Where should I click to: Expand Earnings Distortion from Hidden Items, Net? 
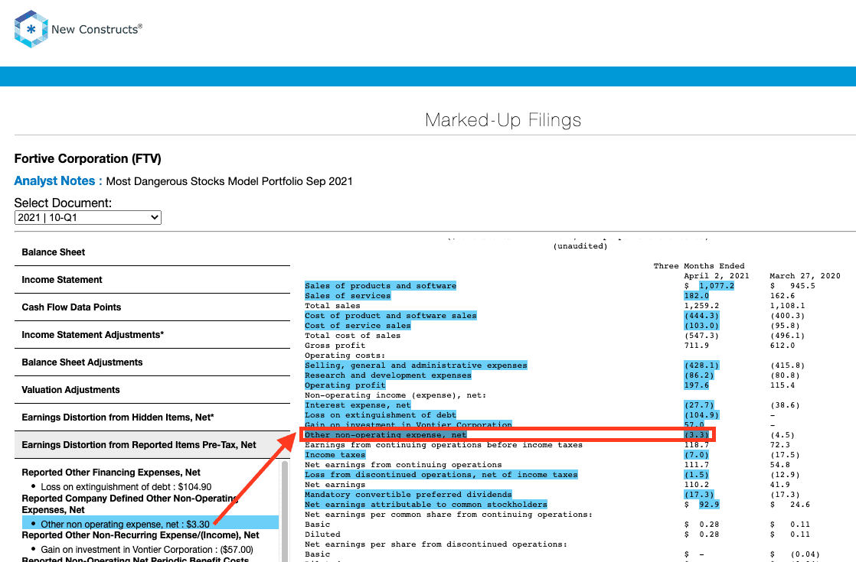152,417
